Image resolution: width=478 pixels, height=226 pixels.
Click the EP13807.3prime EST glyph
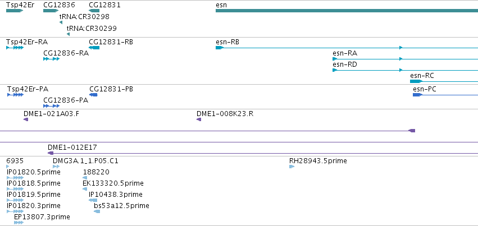19,223
